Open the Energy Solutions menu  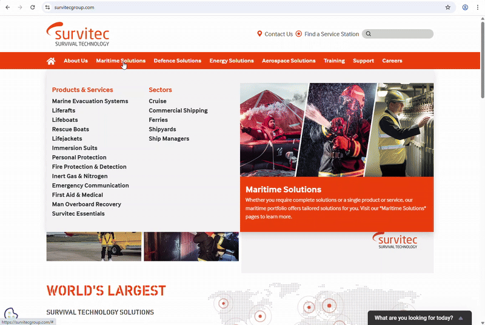[232, 61]
